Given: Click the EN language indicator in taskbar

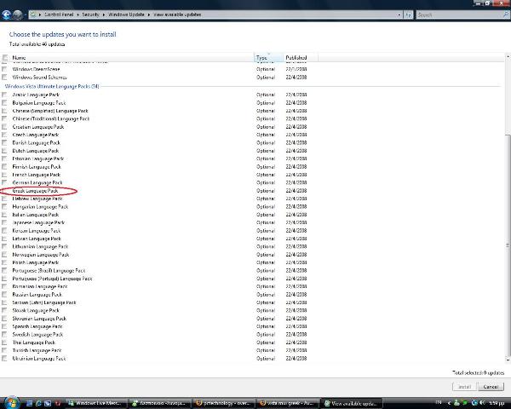Looking at the screenshot, I should click(439, 402).
